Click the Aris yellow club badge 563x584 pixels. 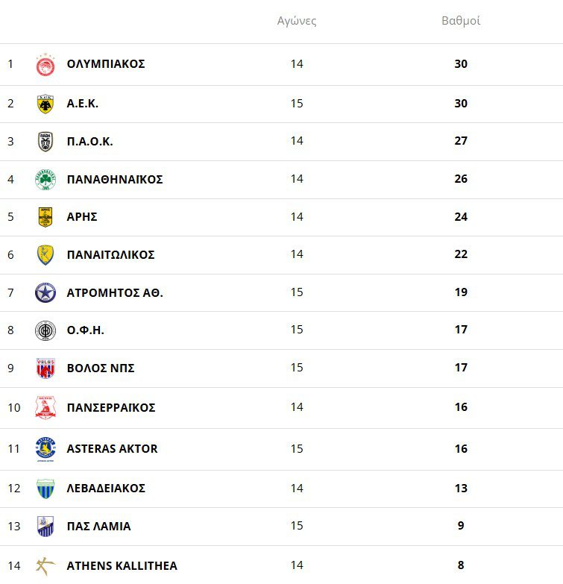pos(45,217)
